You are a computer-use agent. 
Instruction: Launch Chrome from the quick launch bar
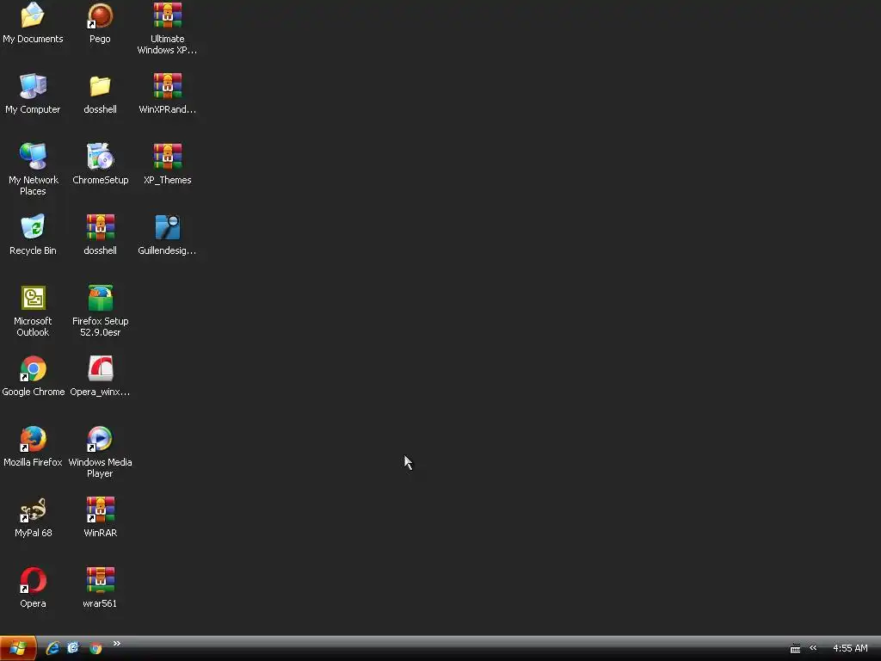pyautogui.click(x=95, y=648)
